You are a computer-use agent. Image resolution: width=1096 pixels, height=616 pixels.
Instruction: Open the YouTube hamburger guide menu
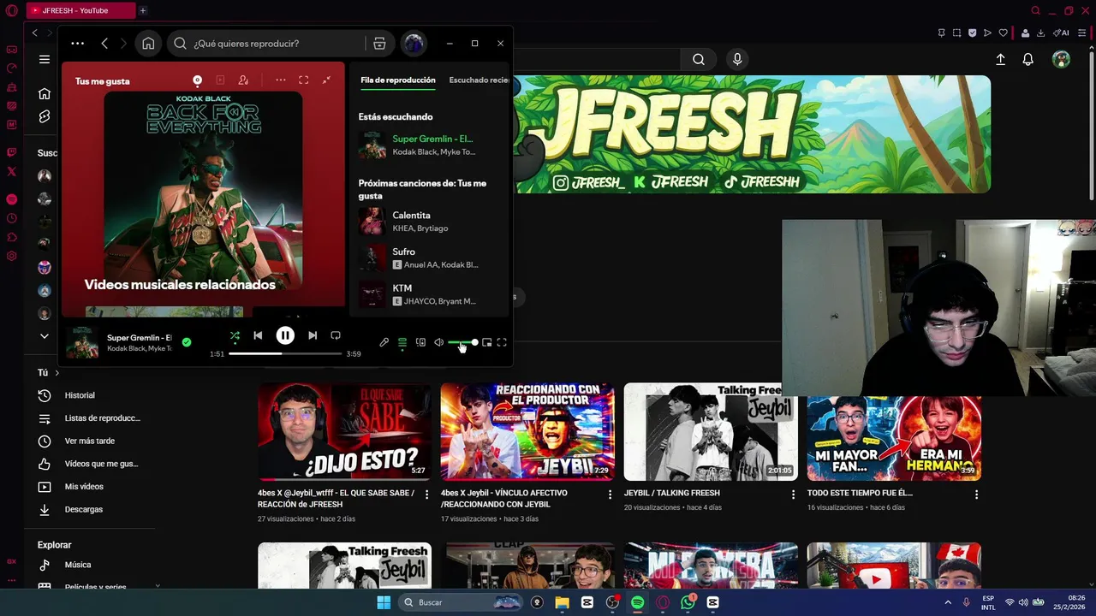(45, 59)
